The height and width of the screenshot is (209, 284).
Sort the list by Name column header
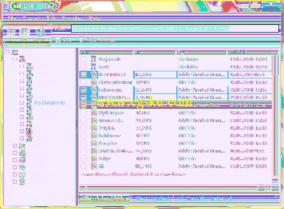click(106, 52)
